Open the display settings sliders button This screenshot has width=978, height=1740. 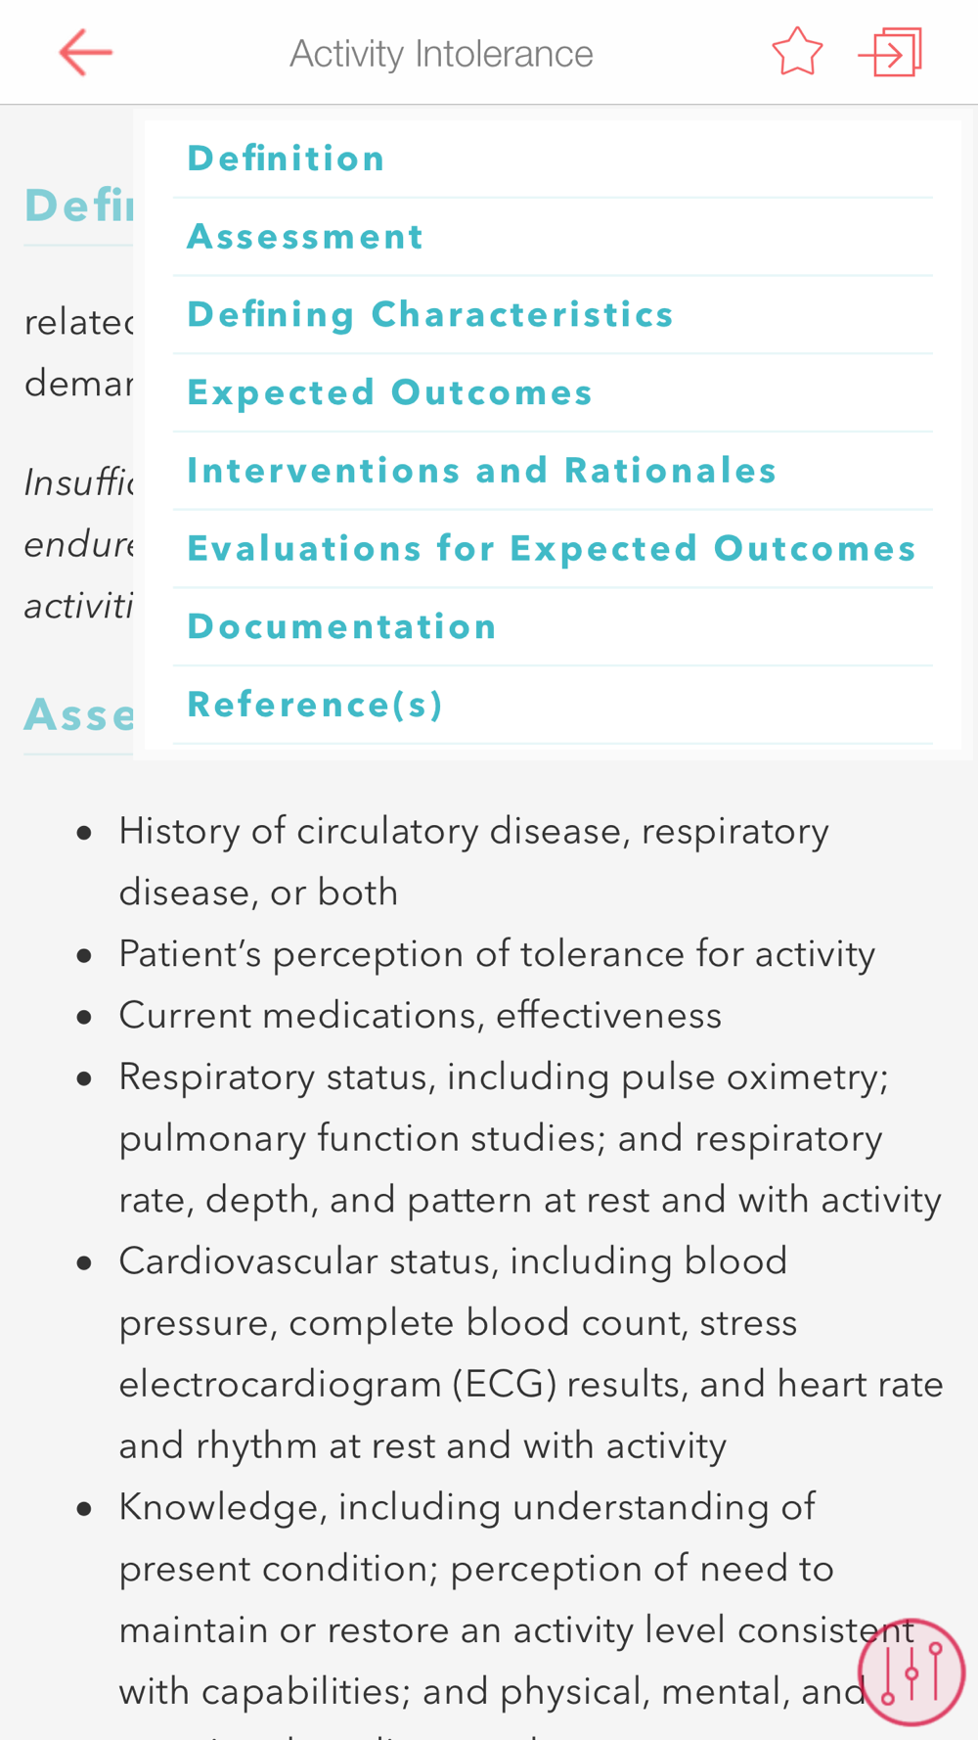911,1671
